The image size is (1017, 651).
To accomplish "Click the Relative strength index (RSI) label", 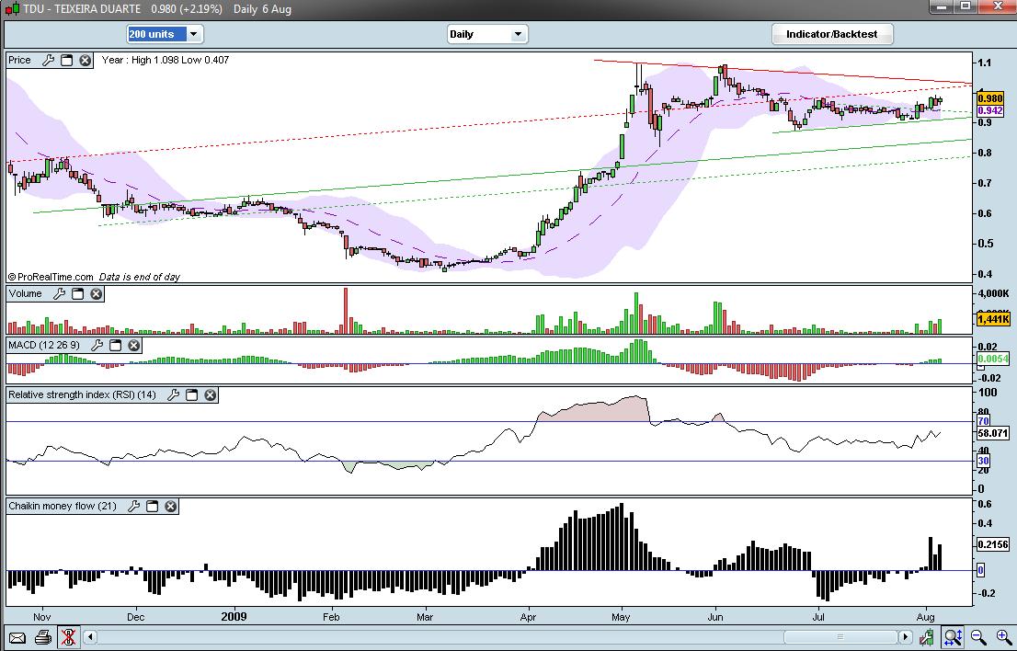I will click(83, 394).
